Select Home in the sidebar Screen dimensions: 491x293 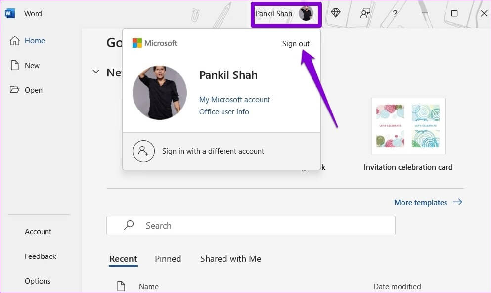[x=35, y=40]
